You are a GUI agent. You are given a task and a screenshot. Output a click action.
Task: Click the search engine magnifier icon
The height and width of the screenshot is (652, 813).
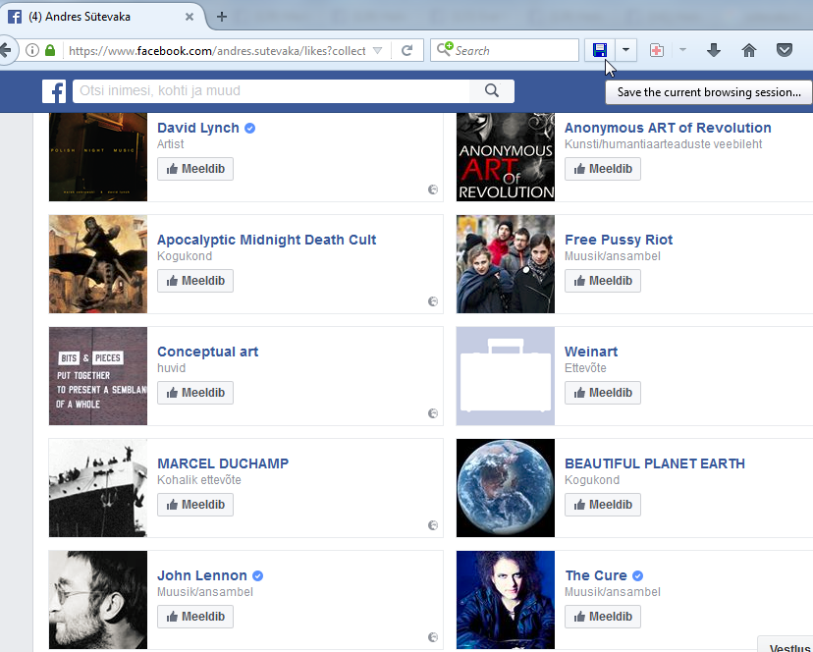[x=445, y=50]
